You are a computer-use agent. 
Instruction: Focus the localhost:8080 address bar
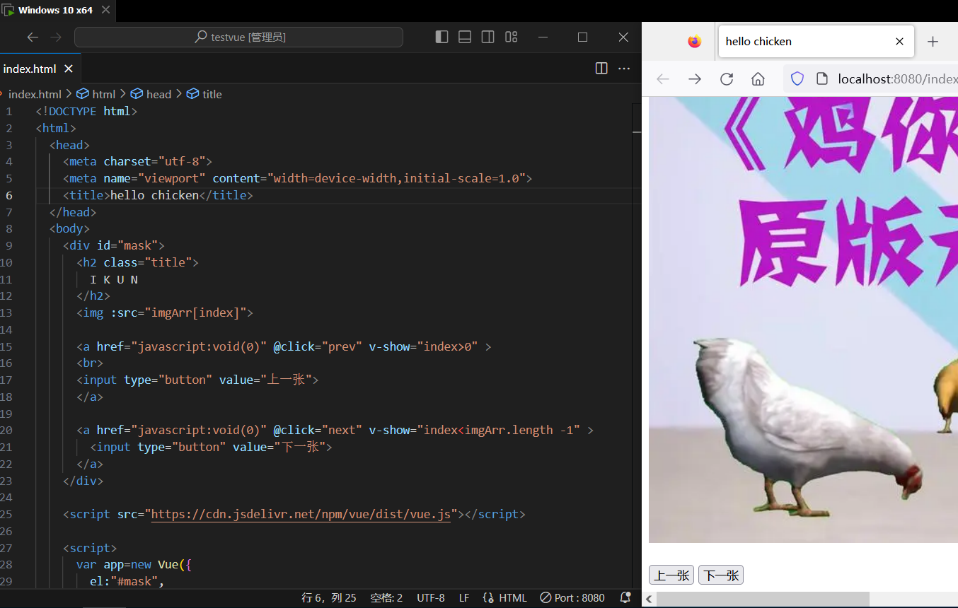[x=897, y=78]
